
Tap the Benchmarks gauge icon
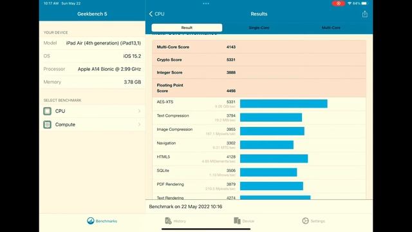pos(91,220)
